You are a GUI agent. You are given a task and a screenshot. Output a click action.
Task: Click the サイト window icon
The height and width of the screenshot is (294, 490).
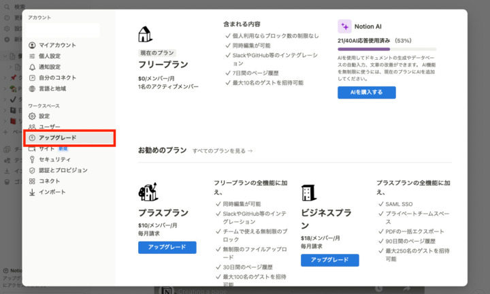coord(32,149)
